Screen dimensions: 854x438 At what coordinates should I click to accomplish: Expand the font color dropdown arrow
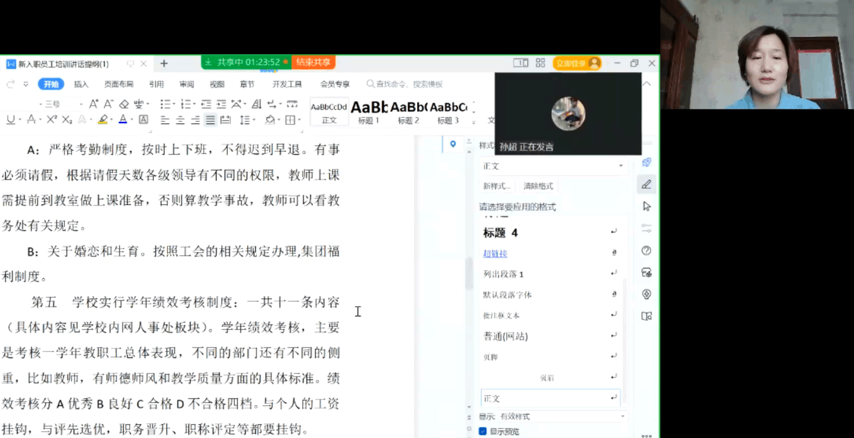click(132, 120)
